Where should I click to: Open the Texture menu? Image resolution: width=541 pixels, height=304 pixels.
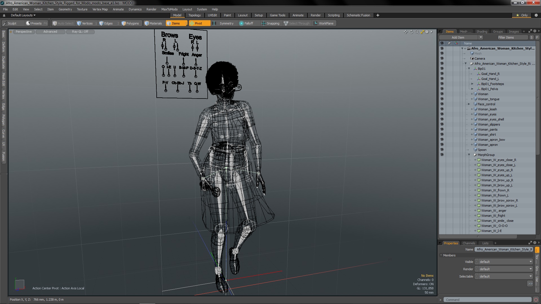pos(82,9)
